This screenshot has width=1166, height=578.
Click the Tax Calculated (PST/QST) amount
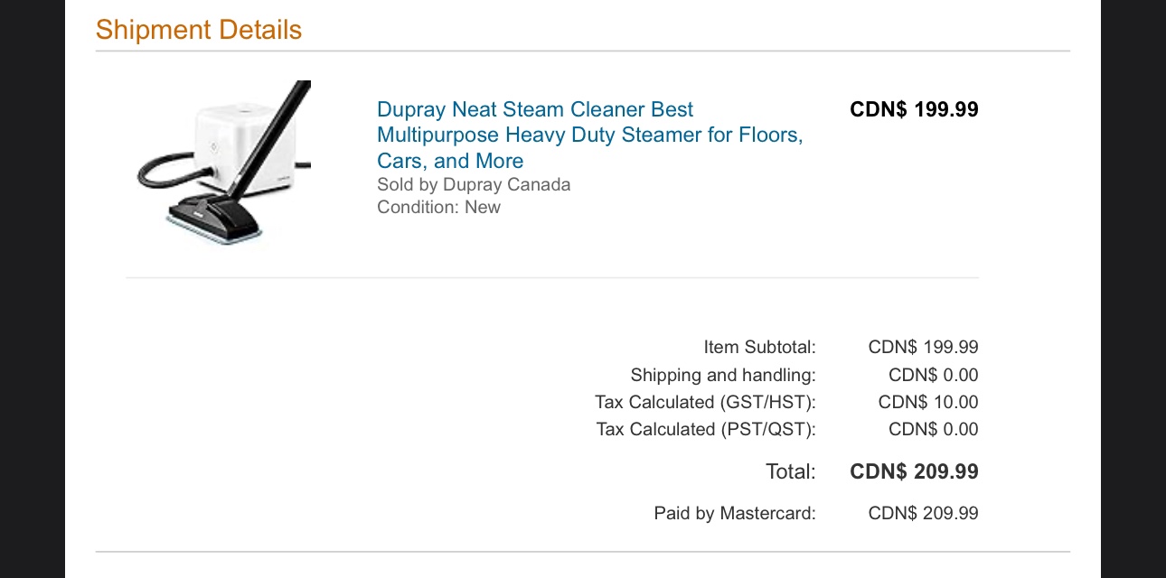[933, 429]
